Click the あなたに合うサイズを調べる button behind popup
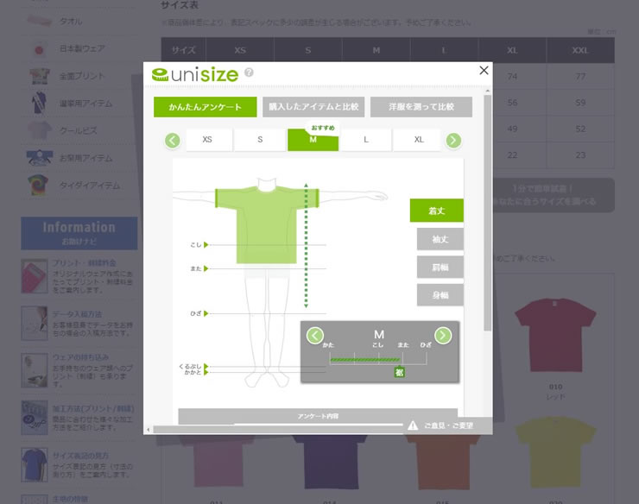 (x=554, y=195)
